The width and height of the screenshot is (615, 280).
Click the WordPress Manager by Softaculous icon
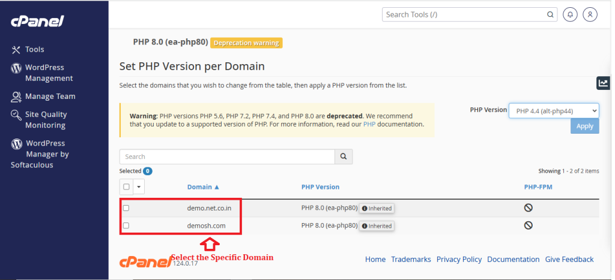click(16, 144)
